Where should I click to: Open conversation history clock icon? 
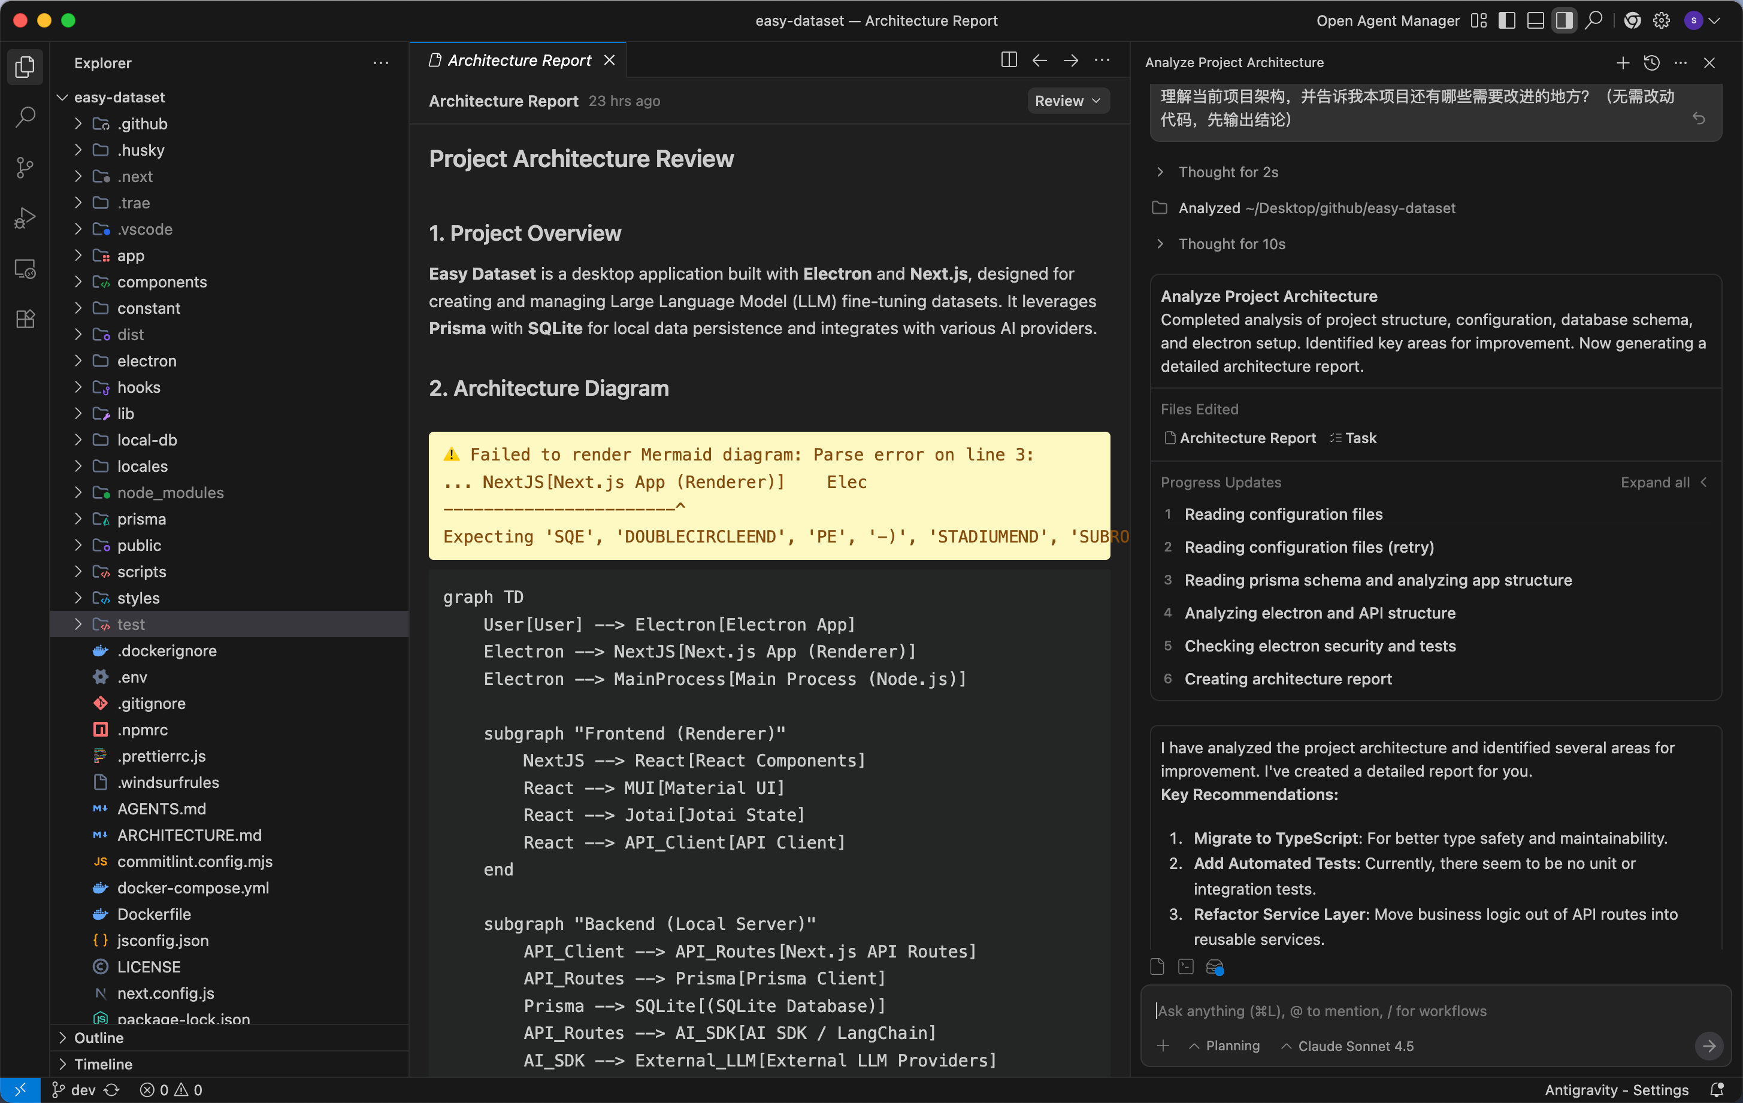(1651, 63)
